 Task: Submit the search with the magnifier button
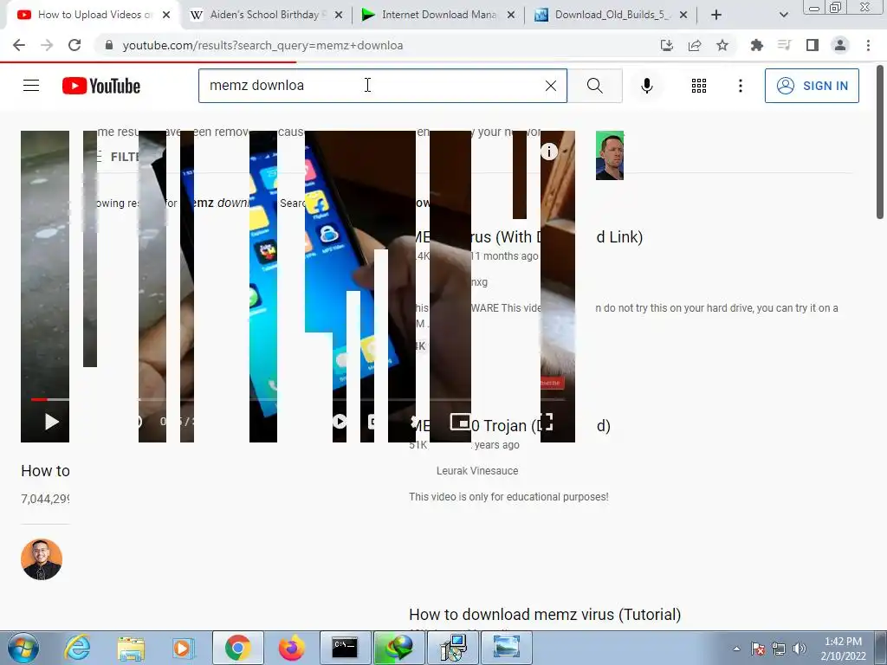point(594,86)
